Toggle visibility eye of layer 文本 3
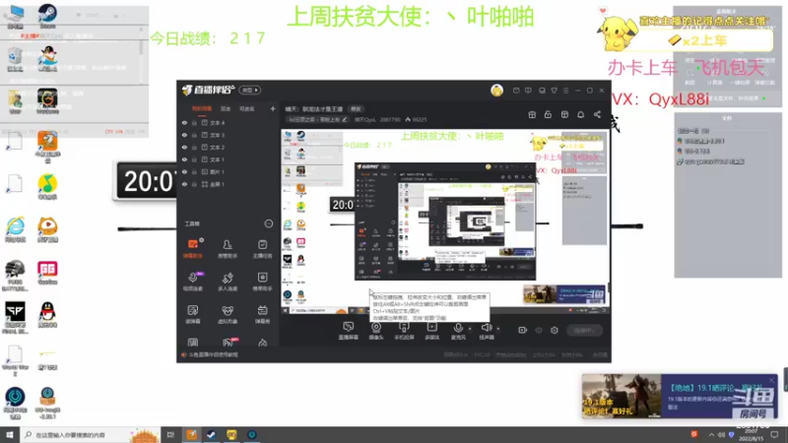The height and width of the screenshot is (443, 788). [x=184, y=135]
